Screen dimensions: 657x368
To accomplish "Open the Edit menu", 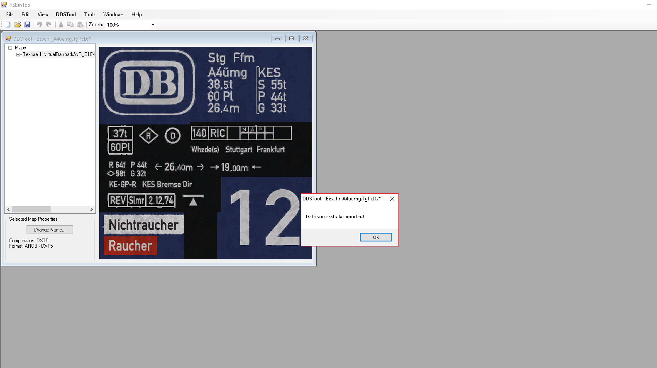I will pyautogui.click(x=26, y=15).
